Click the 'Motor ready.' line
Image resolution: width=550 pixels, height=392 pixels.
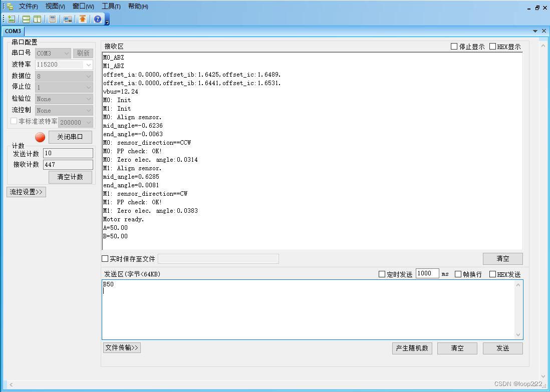[123, 219]
